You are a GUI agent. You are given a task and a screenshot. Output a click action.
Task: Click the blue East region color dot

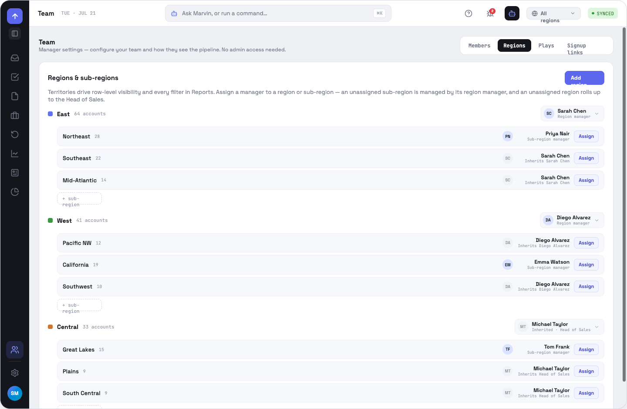[50, 114]
